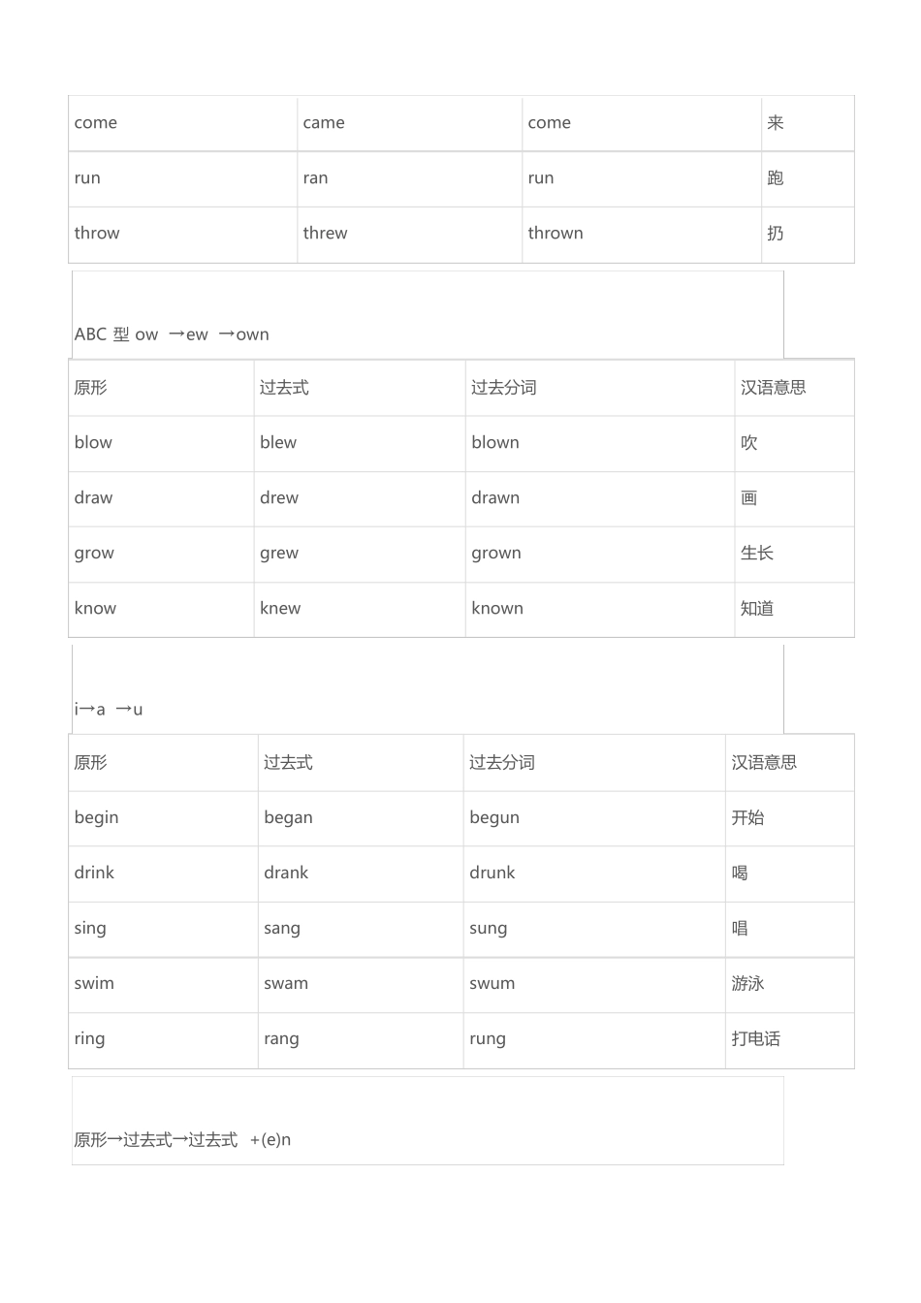921x1303 pixels.
Task: Select the word "rang"
Action: (281, 1039)
